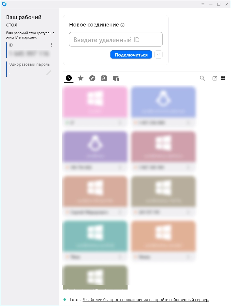The image size is (231, 306).
Task: Open the favorites tab (star icon)
Action: click(81, 78)
